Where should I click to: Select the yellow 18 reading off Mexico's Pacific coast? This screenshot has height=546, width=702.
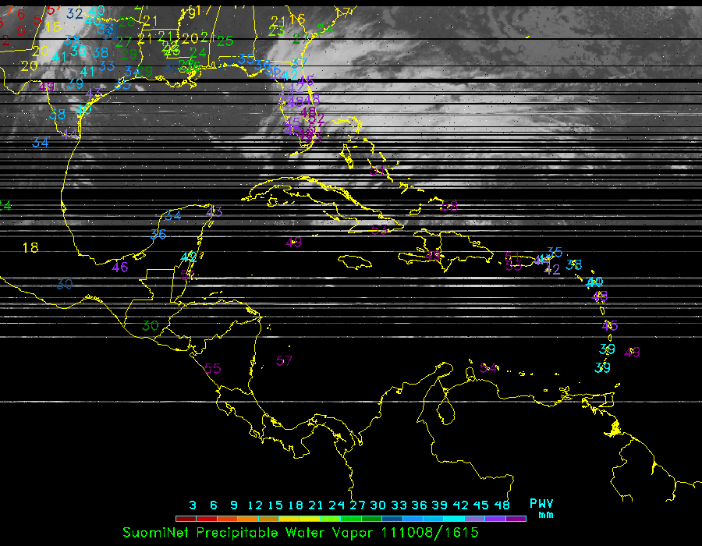pyautogui.click(x=30, y=248)
